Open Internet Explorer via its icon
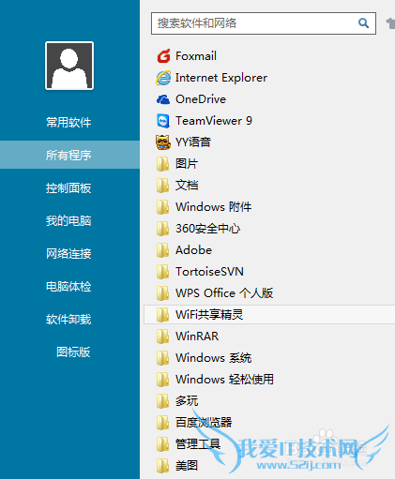The width and height of the screenshot is (395, 479). click(x=163, y=78)
